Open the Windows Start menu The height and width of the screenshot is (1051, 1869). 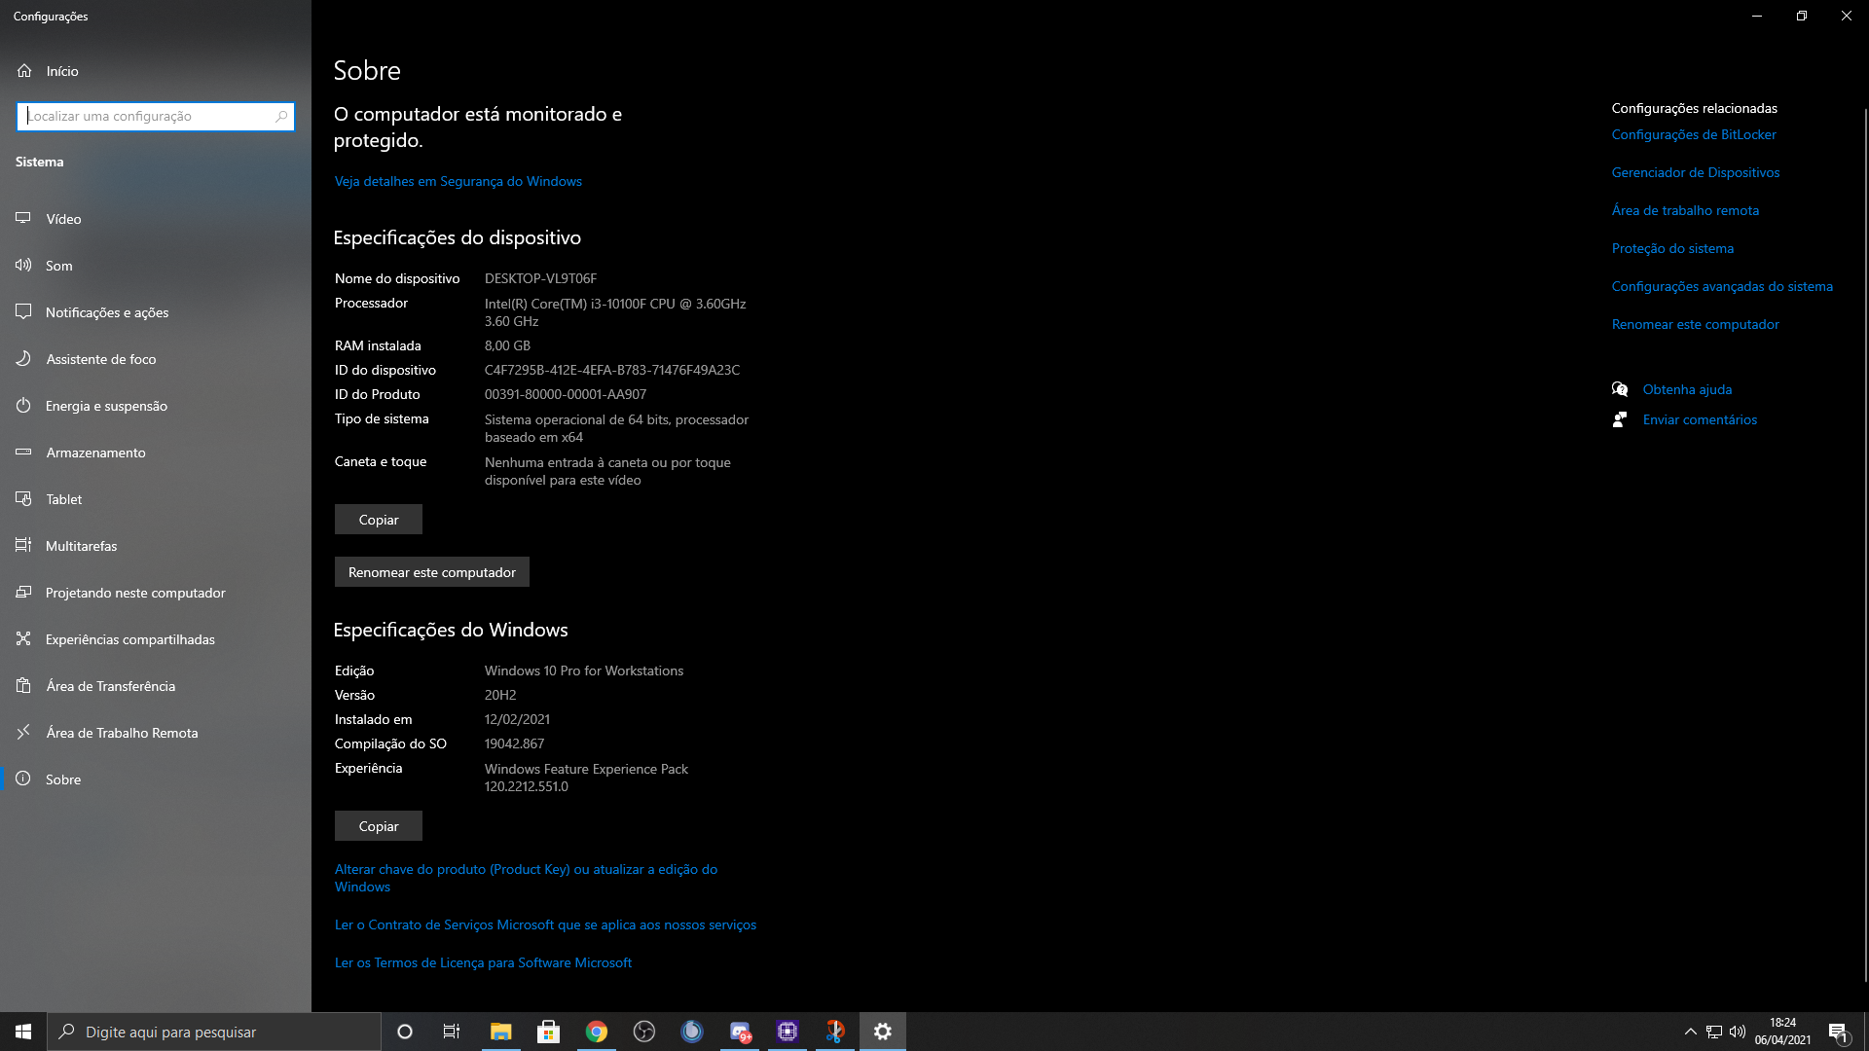pyautogui.click(x=23, y=1032)
